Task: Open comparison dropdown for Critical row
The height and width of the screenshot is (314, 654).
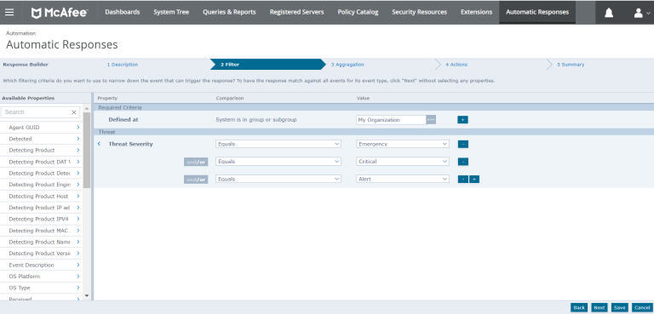Action: 278,162
